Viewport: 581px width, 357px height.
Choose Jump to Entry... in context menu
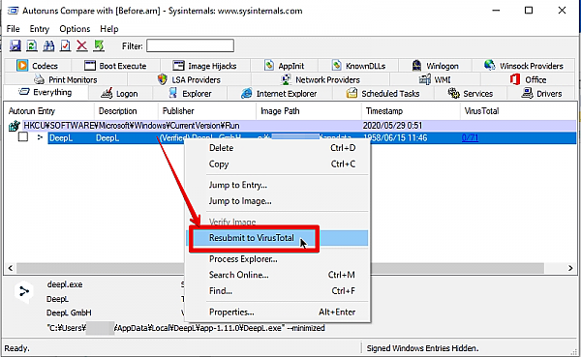point(278,185)
